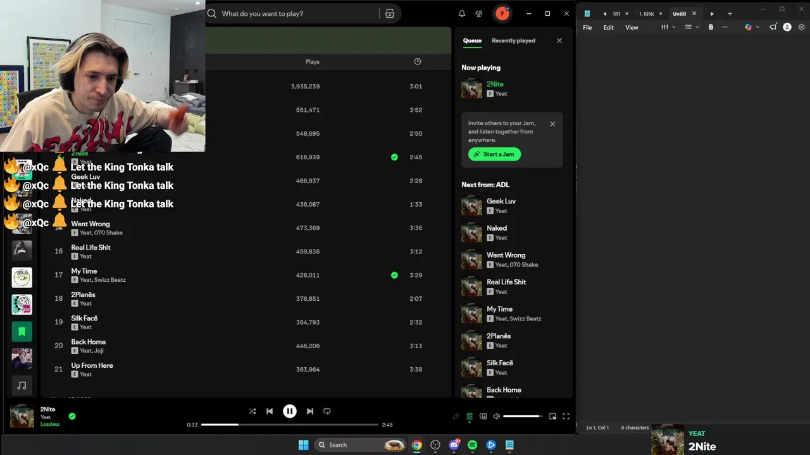Viewport: 810px width, 455px height.
Task: Skip to the next track
Action: pos(309,411)
